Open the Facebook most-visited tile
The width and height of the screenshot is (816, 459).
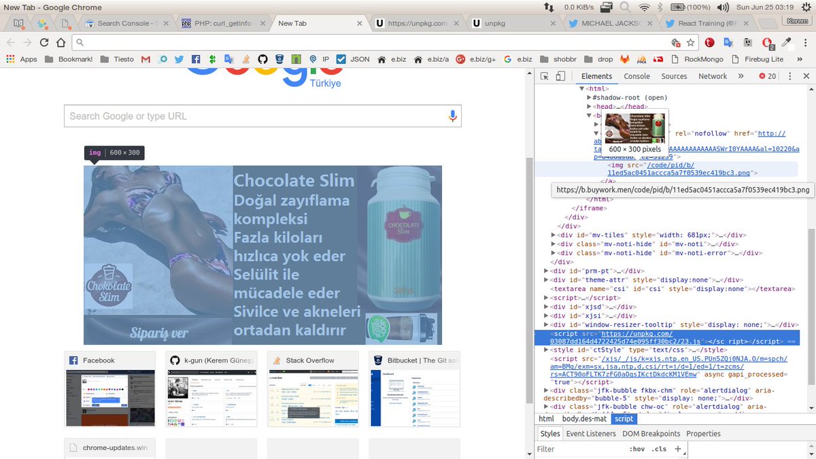point(110,389)
